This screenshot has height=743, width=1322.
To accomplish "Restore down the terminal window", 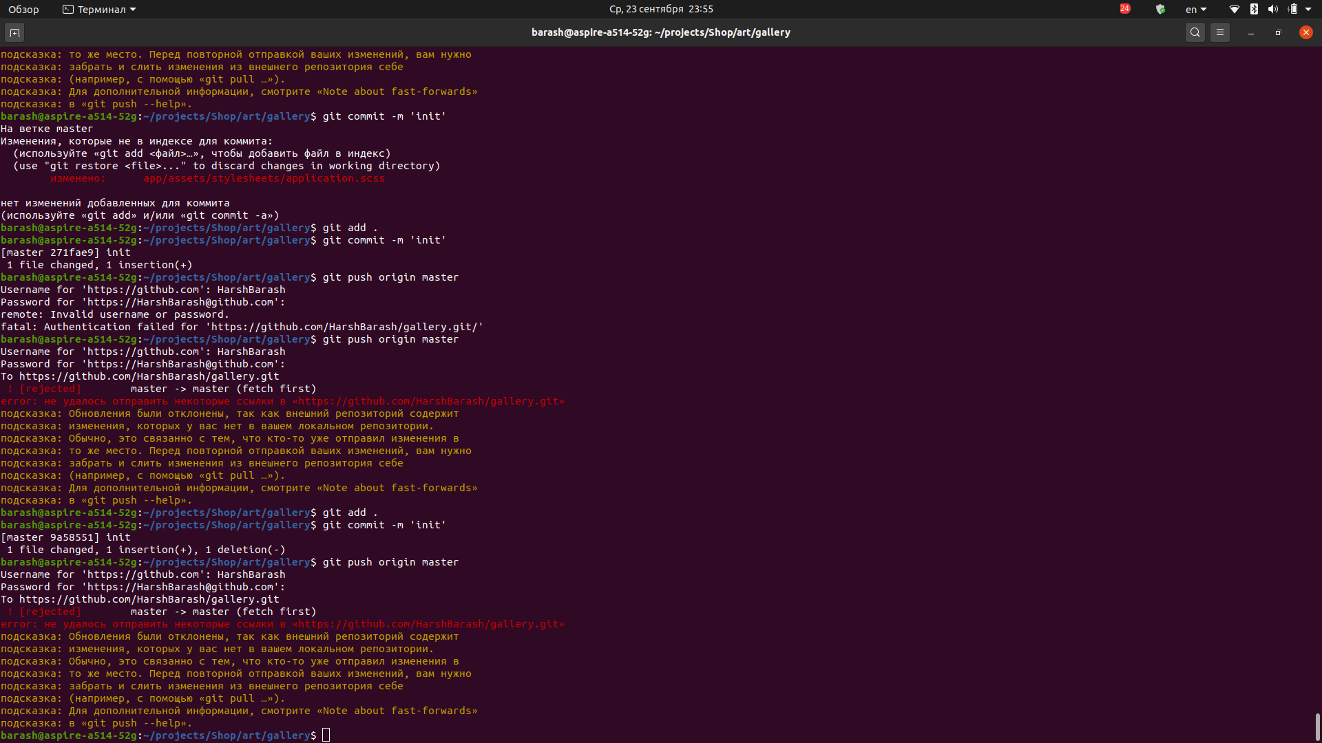I will (1279, 32).
